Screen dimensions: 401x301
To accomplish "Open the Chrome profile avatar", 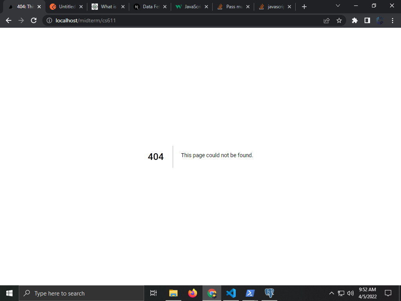I will [380, 20].
